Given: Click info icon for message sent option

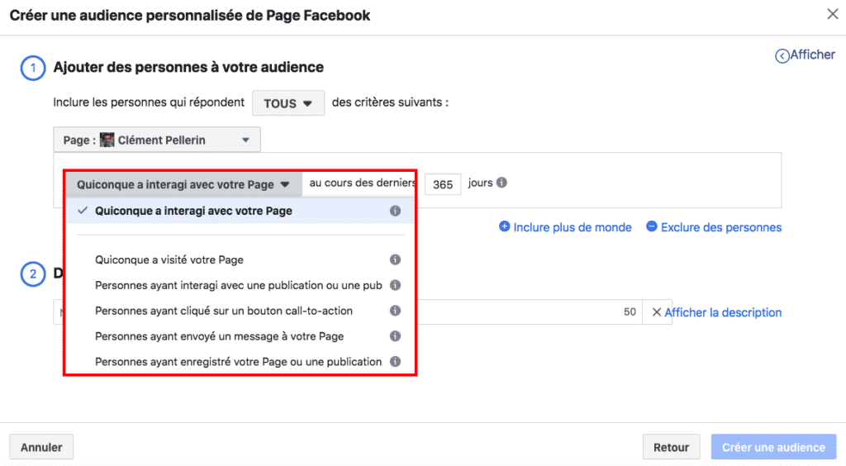Looking at the screenshot, I should click(395, 337).
